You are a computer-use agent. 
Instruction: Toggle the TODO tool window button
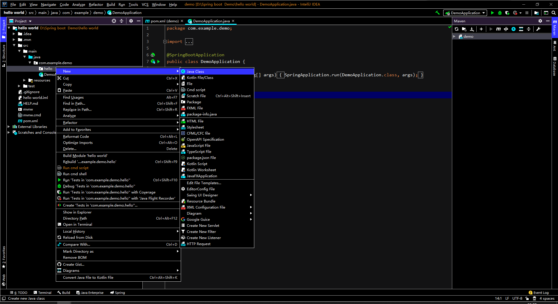(19, 293)
